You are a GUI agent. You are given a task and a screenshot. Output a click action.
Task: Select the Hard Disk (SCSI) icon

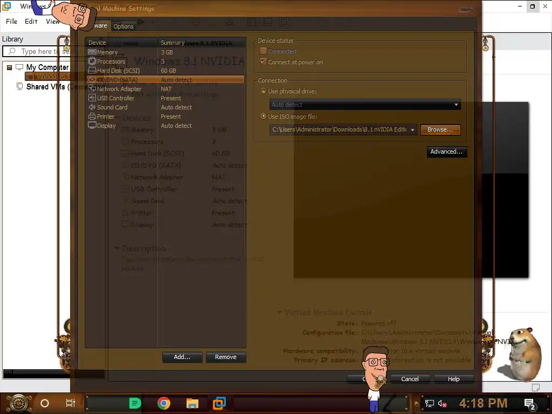pyautogui.click(x=92, y=71)
